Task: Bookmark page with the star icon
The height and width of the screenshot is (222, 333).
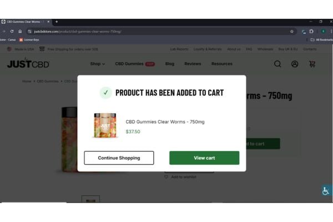Action: pos(292,32)
